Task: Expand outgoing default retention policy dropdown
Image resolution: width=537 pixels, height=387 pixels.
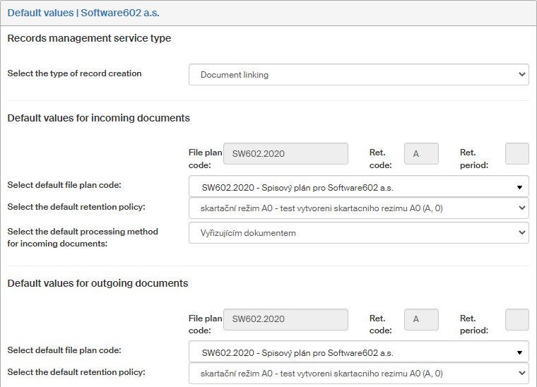Action: pyautogui.click(x=358, y=374)
